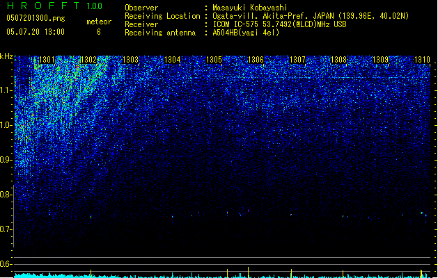The height and width of the screenshot is (278, 438).
Task: Click the 1304 time axis marker
Action: click(173, 60)
